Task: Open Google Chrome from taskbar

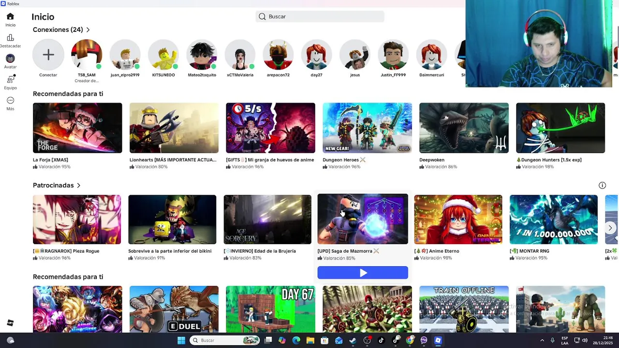Action: tap(410, 340)
